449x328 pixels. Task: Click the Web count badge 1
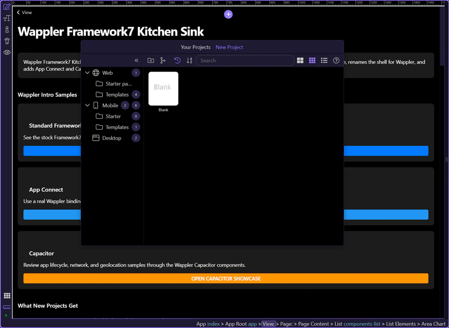pos(136,72)
